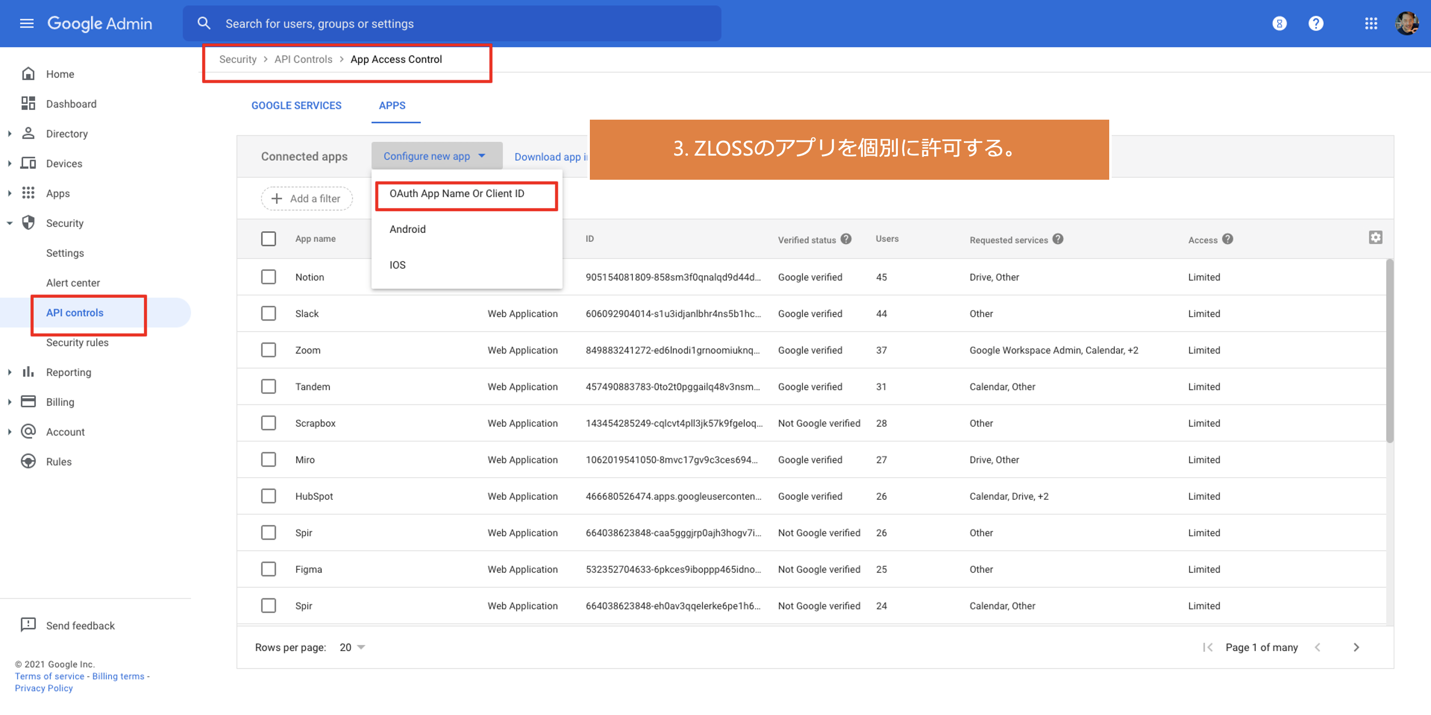
Task: Open the table column settings gear
Action: tap(1375, 237)
